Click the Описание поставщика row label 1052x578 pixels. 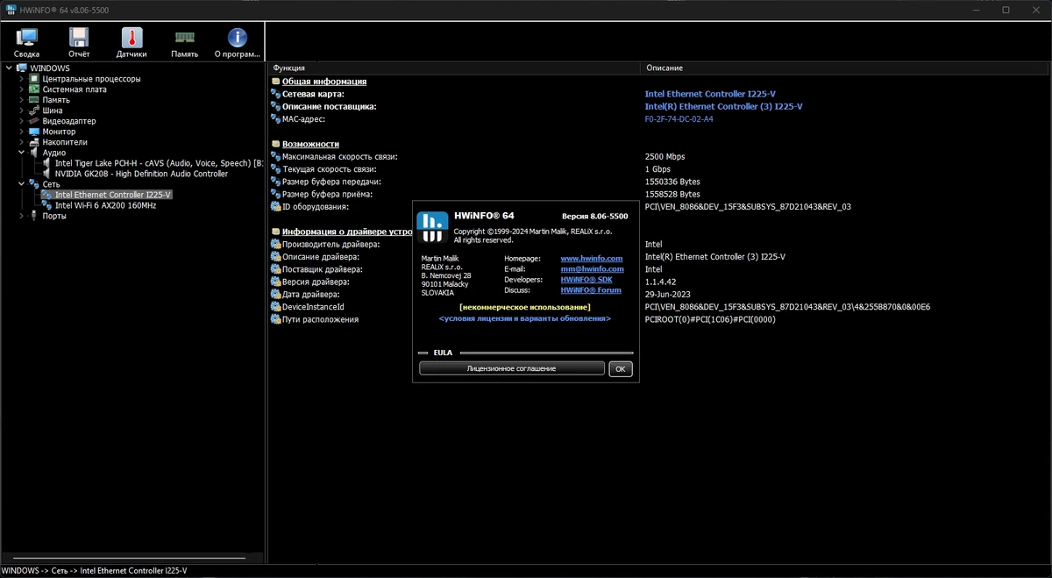click(329, 106)
